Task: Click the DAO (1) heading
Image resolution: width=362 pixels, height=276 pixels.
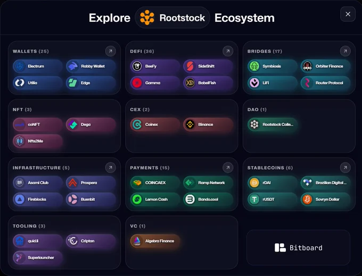Action: pos(257,110)
